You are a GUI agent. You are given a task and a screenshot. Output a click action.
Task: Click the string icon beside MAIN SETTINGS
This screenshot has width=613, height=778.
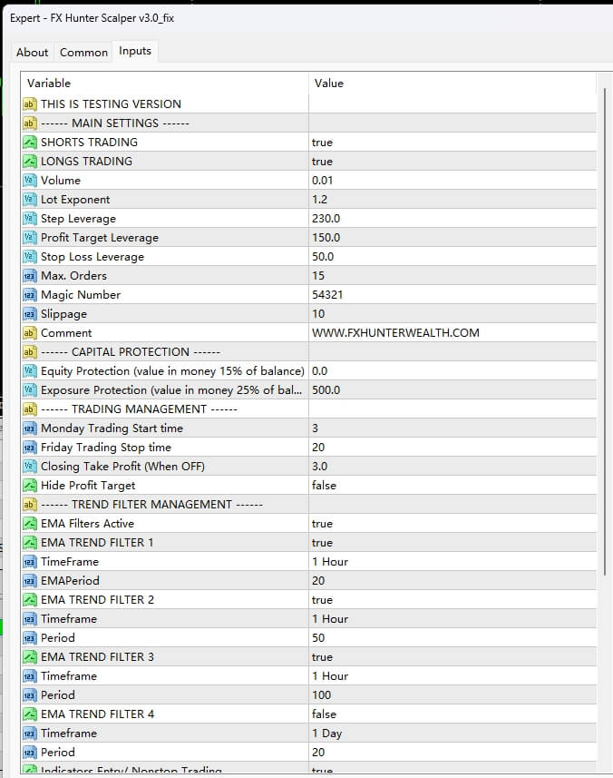[x=30, y=123]
